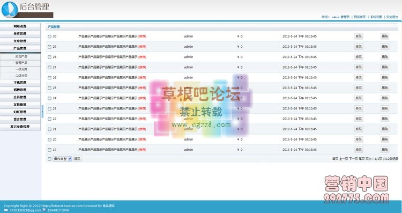Open the 添加产品 submenu item
The height and width of the screenshot is (213, 402).
(x=21, y=56)
